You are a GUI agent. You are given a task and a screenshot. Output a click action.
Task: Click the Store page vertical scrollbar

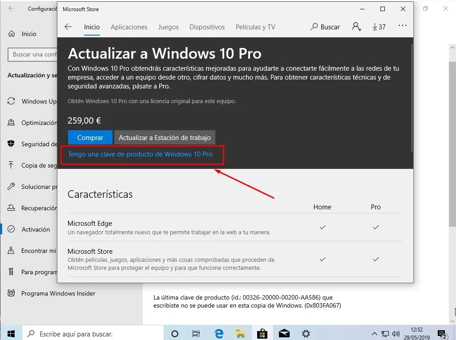pyautogui.click(x=412, y=98)
